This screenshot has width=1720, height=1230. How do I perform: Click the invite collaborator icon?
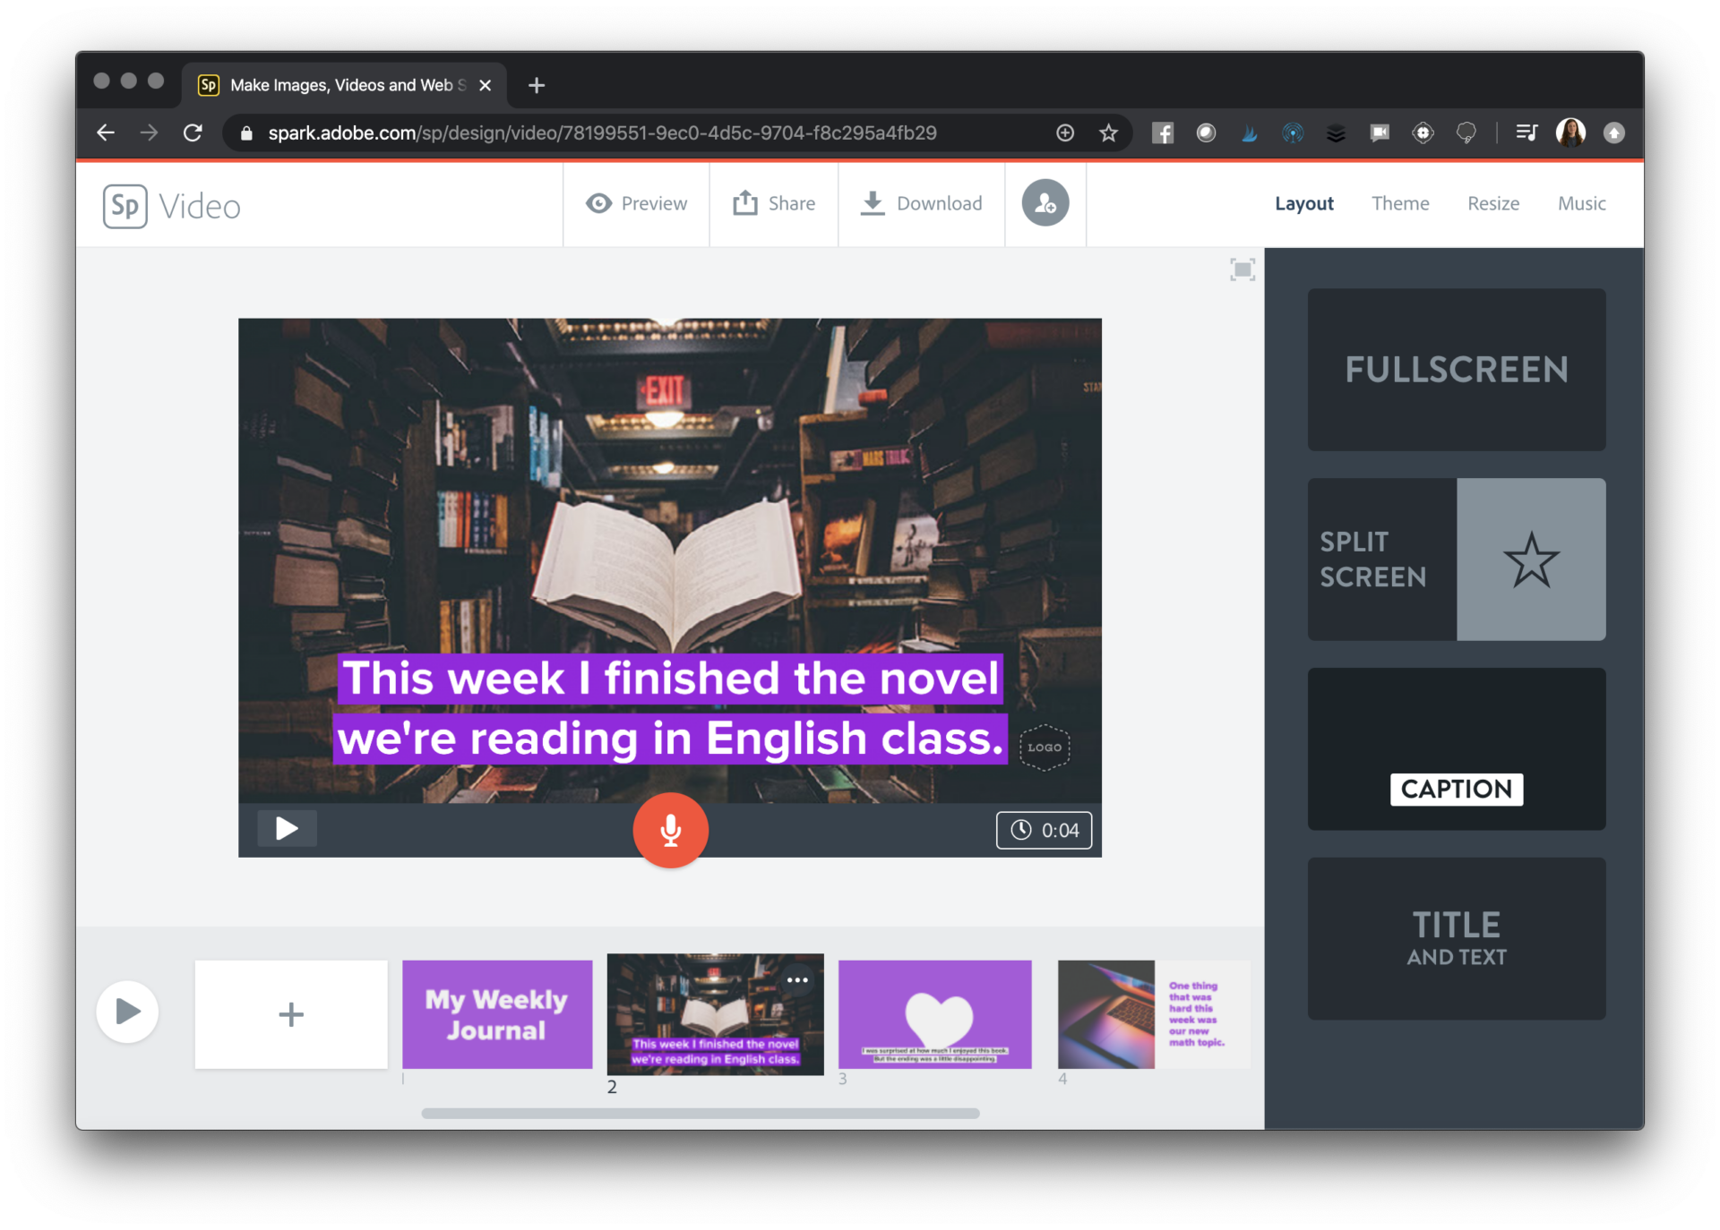pyautogui.click(x=1045, y=203)
